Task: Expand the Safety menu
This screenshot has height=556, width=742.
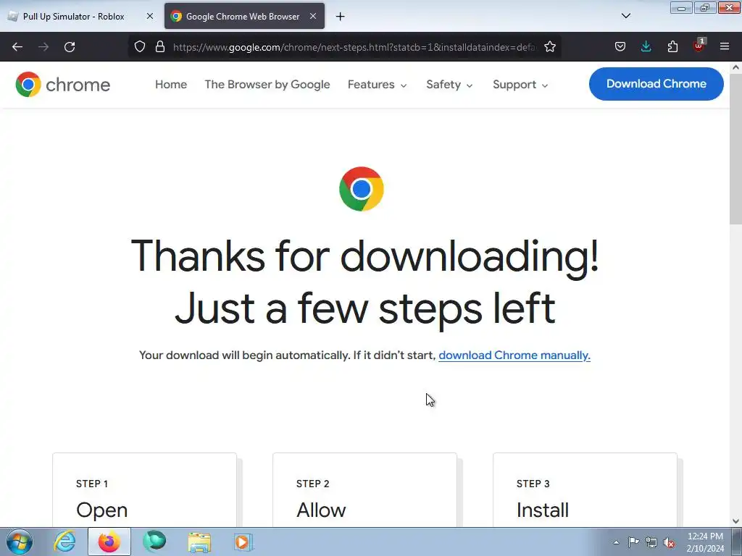Action: (449, 85)
